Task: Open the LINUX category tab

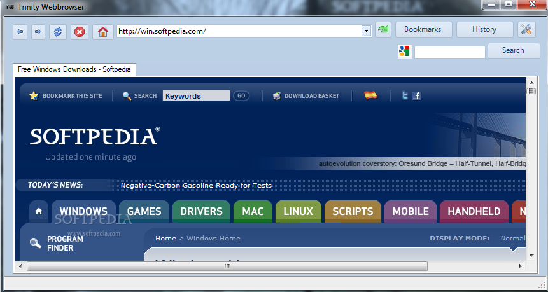Action: 298,211
